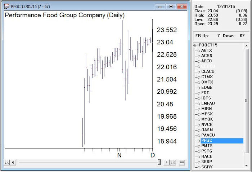
Task: Click the 20.48 price axis label
Action: tap(165, 104)
